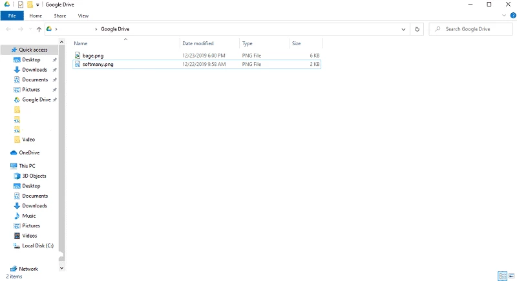This screenshot has width=517, height=281.
Task: Sort by Date modified column header
Action: [198, 44]
